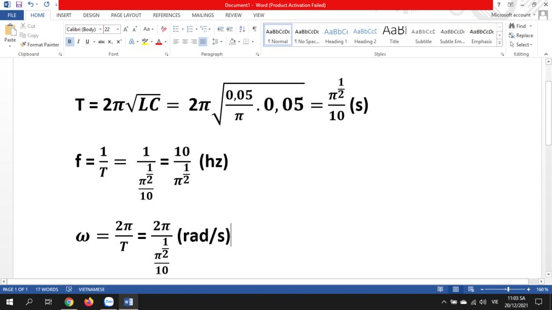Toggle subscript formatting

(x=110, y=41)
